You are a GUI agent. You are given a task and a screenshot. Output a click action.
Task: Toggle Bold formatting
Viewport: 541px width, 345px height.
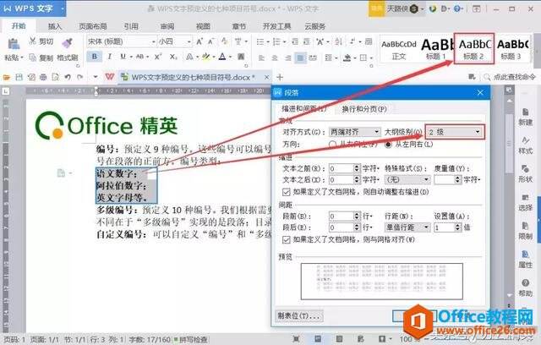click(94, 57)
